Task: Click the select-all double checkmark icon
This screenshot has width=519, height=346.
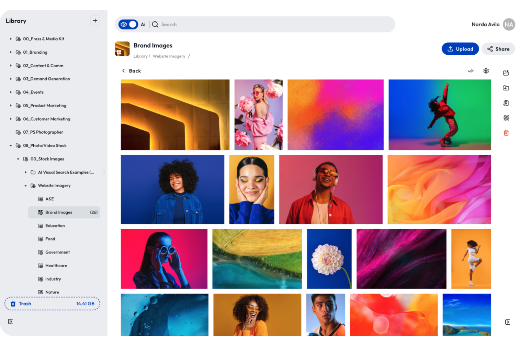Action: point(471,71)
